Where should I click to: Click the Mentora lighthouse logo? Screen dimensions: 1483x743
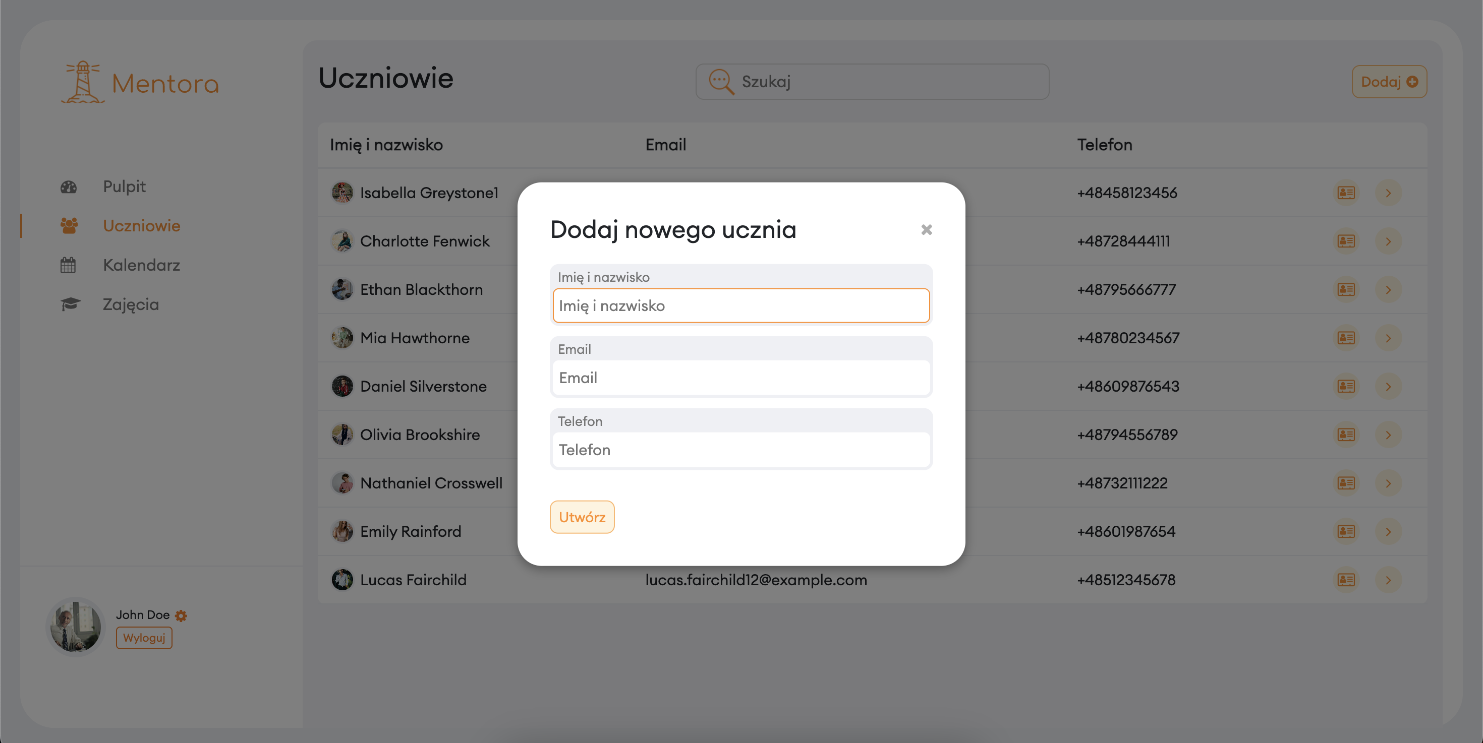click(x=83, y=82)
